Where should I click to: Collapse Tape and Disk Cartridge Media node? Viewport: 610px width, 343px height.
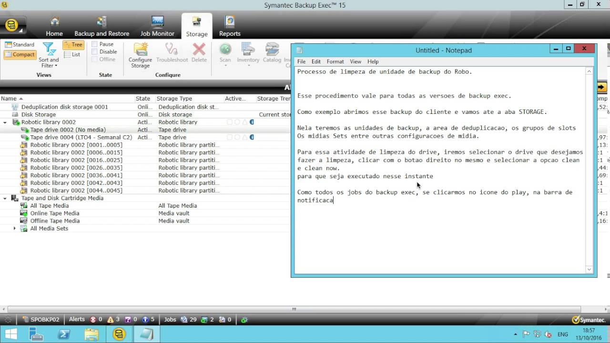[5, 198]
